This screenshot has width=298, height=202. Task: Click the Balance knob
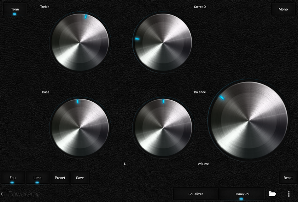click(163, 128)
